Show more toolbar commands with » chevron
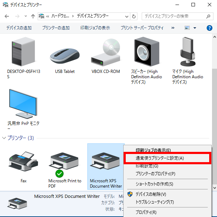217x217 pixels. coord(173,28)
